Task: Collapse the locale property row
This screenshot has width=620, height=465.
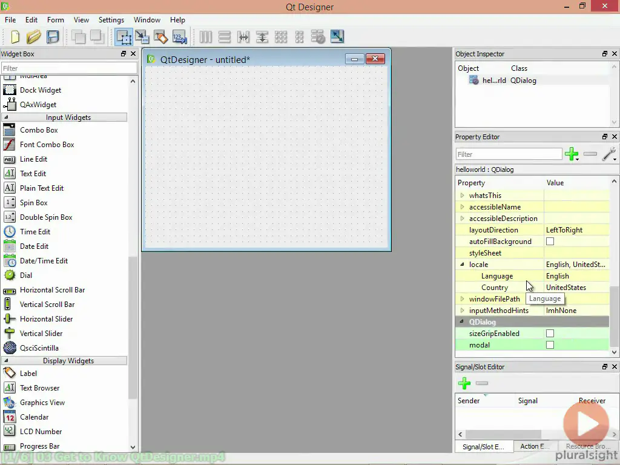Action: 462,265
